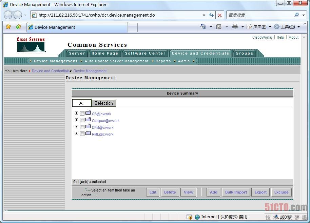Open the Print button dropdown arrow
This screenshot has width=310, height=223.
[243, 27]
